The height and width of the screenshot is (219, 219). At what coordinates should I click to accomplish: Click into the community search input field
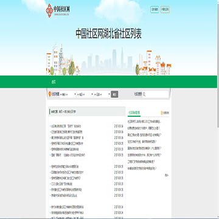coord(155,94)
